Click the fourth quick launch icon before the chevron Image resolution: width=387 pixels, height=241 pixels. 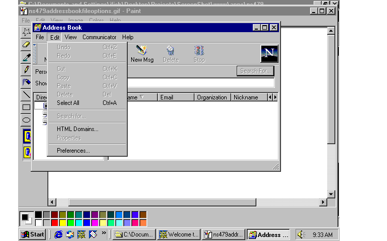[93, 234]
